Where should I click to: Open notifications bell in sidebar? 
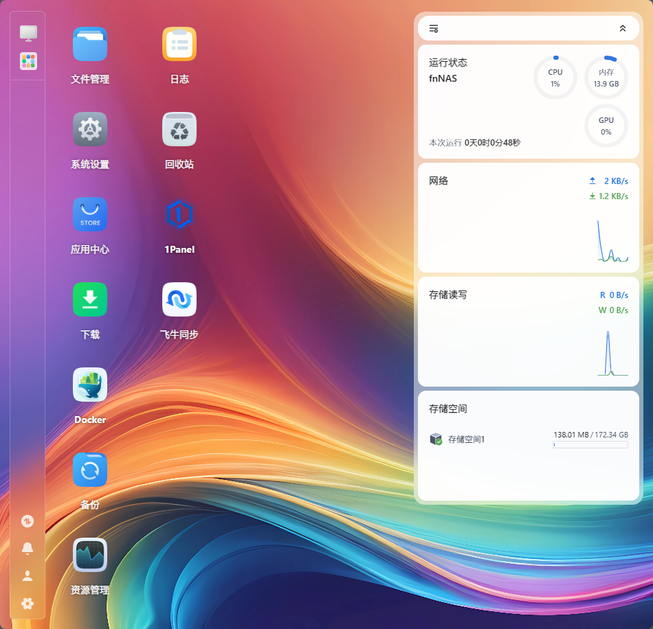pos(27,548)
